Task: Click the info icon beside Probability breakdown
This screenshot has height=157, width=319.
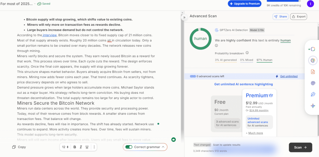Action: (247, 53)
